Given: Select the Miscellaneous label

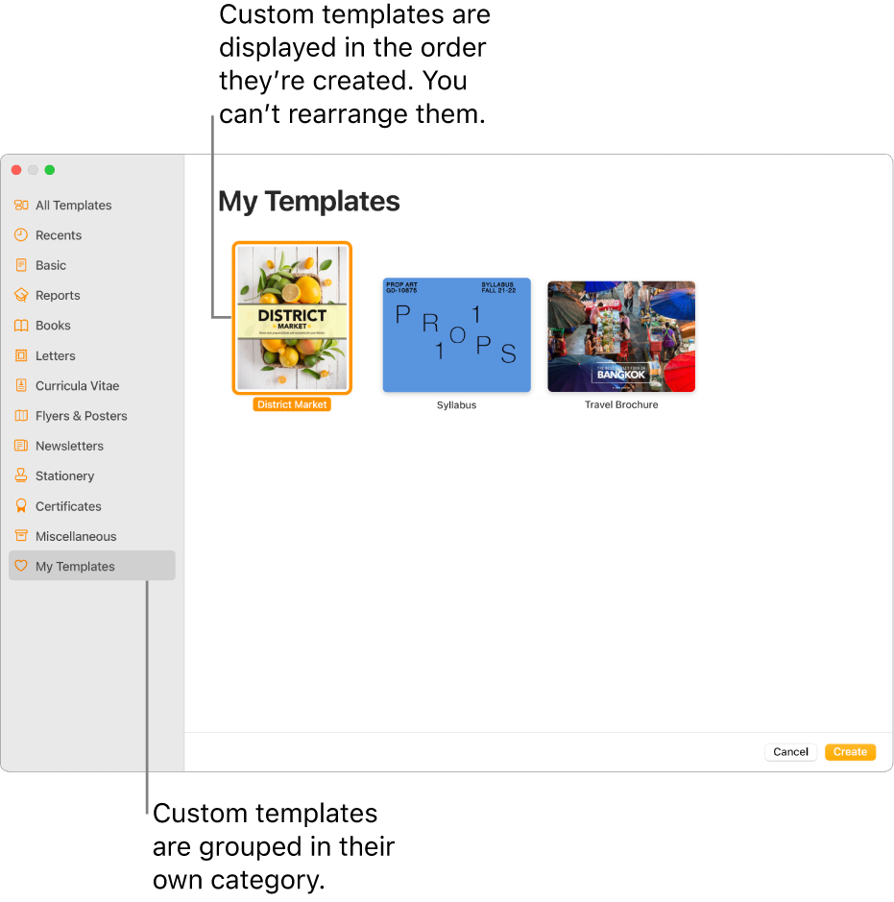Looking at the screenshot, I should 76,536.
